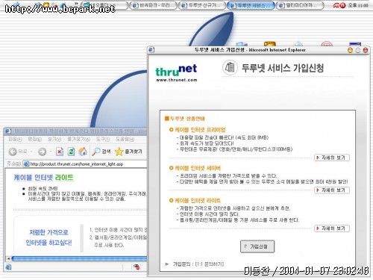Stop page loading with the red X icon
This screenshot has height=280, width=373.
tap(60, 152)
